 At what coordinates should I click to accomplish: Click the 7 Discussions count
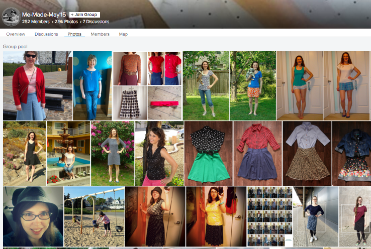[96, 22]
